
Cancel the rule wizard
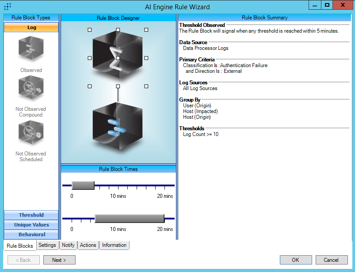coord(331,260)
